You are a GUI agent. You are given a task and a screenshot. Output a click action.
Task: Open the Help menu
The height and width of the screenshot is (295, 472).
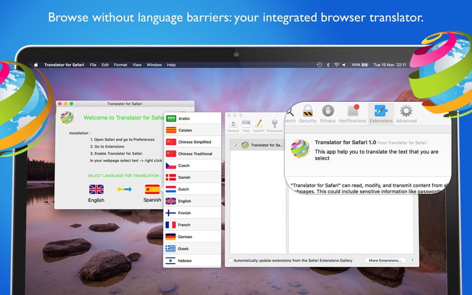pyautogui.click(x=171, y=65)
